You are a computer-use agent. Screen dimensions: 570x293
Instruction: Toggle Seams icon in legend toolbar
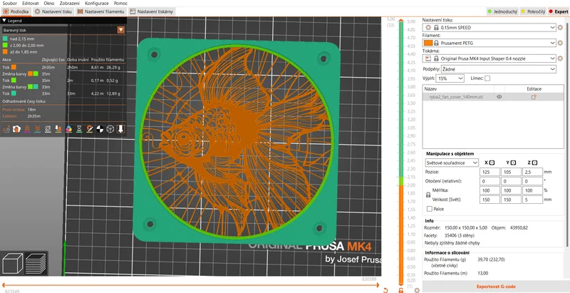[x=48, y=129]
